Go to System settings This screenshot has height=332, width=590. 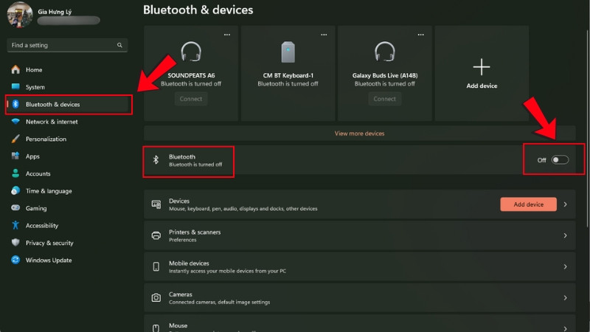(x=67, y=87)
